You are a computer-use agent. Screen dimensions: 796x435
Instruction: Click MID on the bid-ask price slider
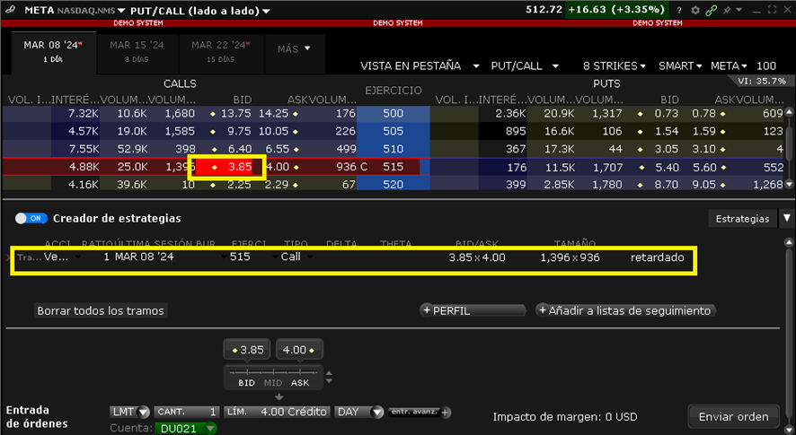tap(273, 383)
